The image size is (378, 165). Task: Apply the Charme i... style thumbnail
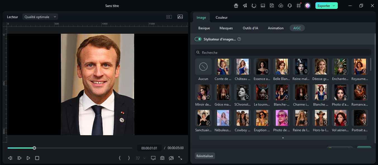[x=301, y=92]
